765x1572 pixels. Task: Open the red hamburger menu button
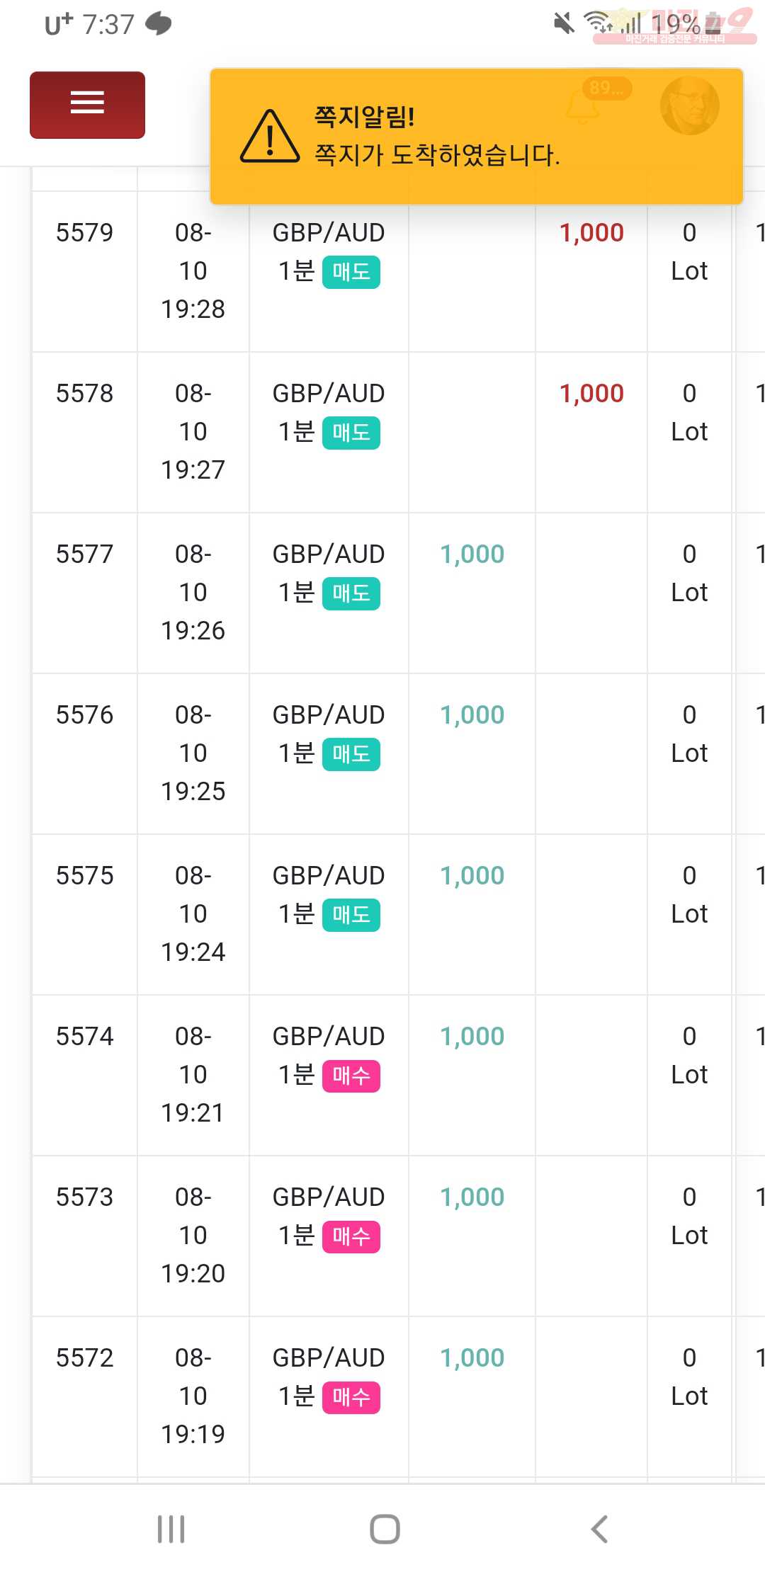pos(87,104)
